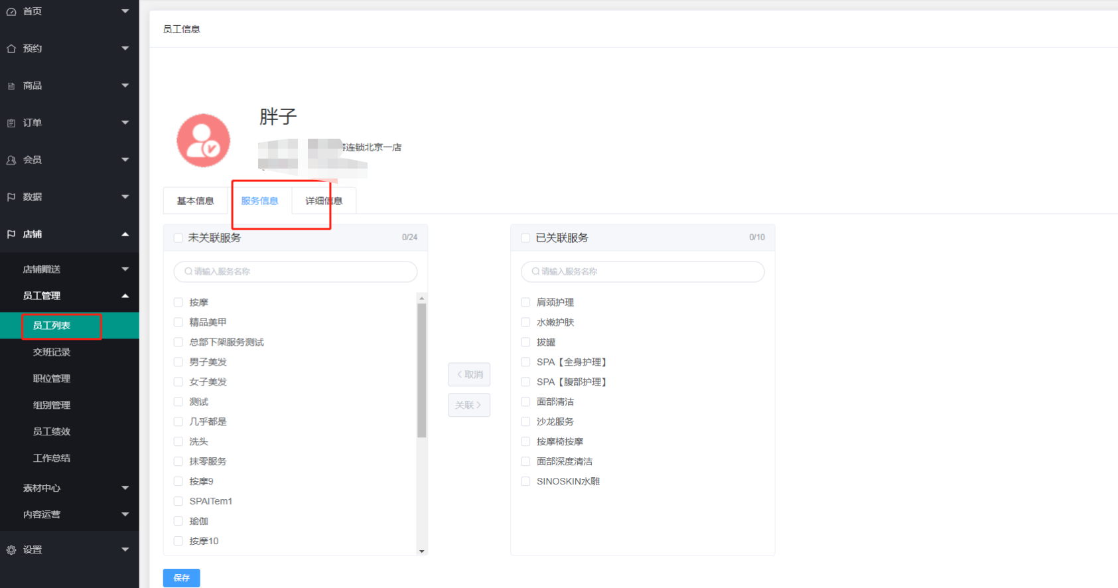
Task: Tick the 男子美发 checkbox
Action: coord(178,362)
